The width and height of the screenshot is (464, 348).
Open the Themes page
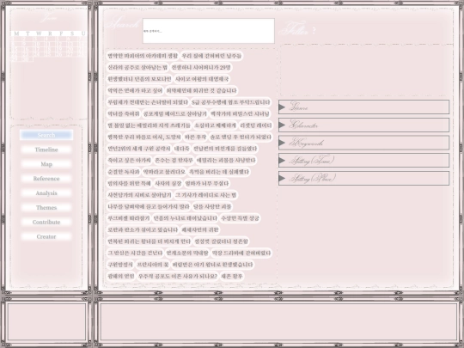point(46,208)
